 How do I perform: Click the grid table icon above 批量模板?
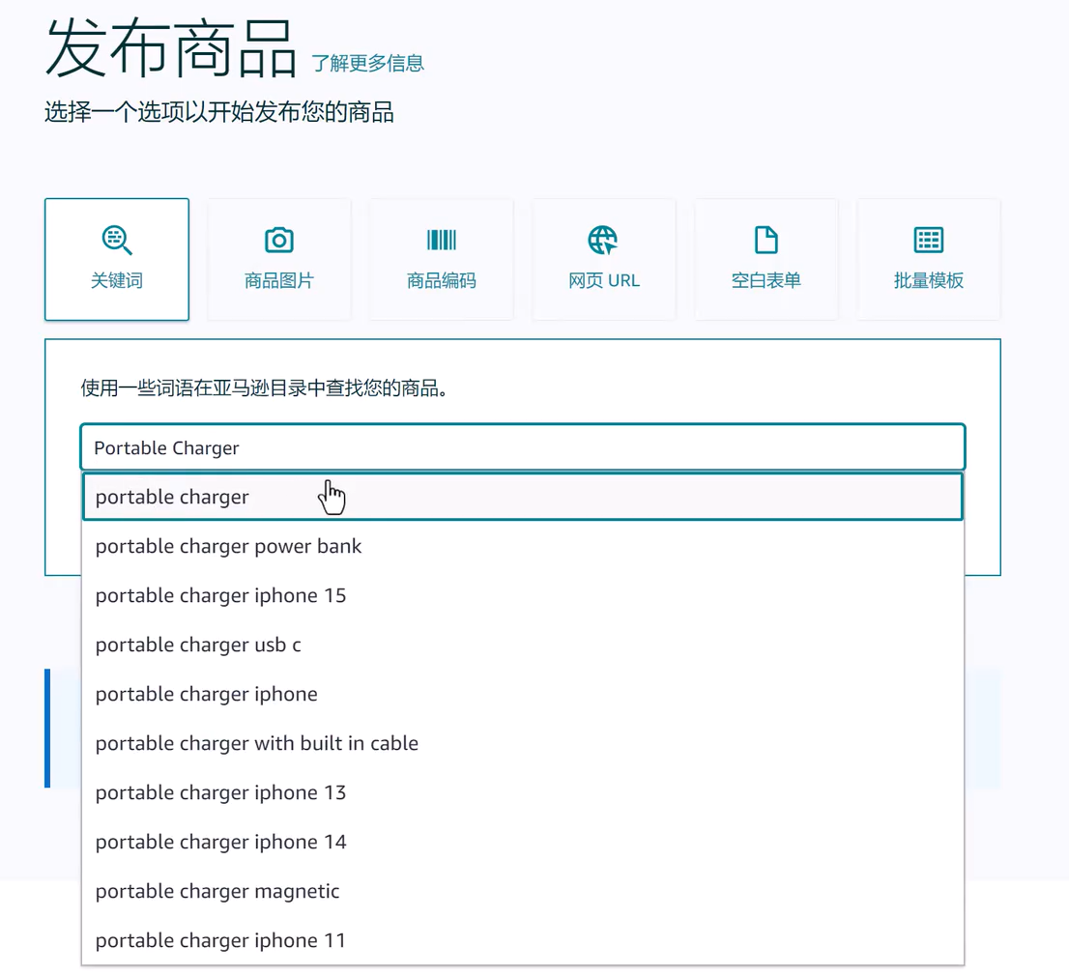tap(927, 240)
